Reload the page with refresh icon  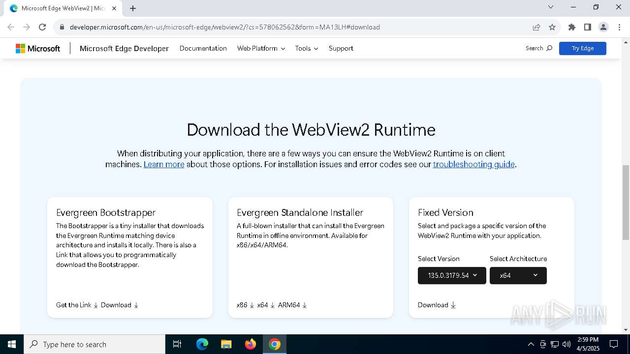pos(42,27)
